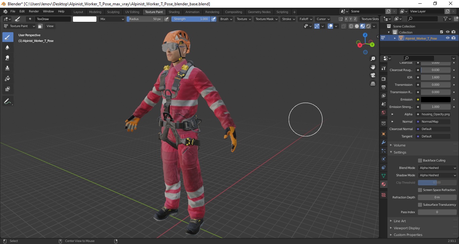This screenshot has height=244, width=459.
Task: Select the Smear tool
Action: click(8, 58)
